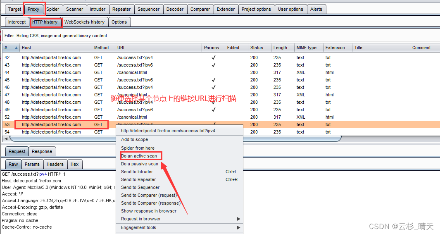Choose Send to Intruder

[180, 172]
